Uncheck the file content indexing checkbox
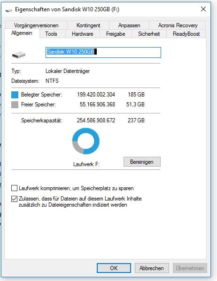This screenshot has width=217, height=281. pos(14,199)
